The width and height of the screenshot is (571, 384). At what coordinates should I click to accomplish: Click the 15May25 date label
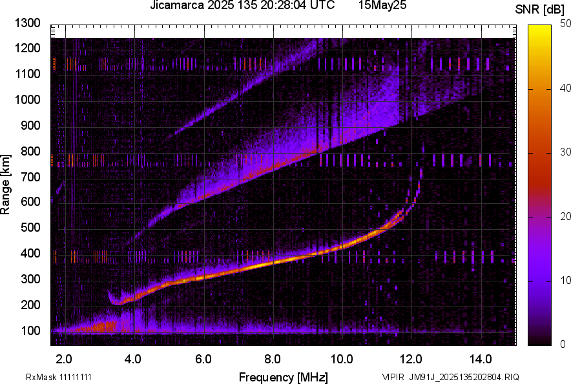[x=382, y=5]
